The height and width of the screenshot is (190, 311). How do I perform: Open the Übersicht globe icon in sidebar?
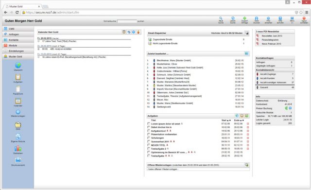[x=18, y=65]
